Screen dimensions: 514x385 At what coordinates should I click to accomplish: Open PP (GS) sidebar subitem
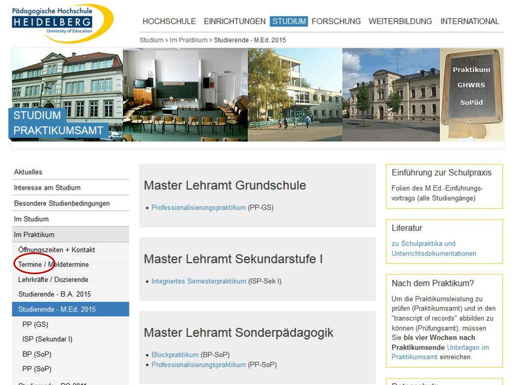(70, 324)
